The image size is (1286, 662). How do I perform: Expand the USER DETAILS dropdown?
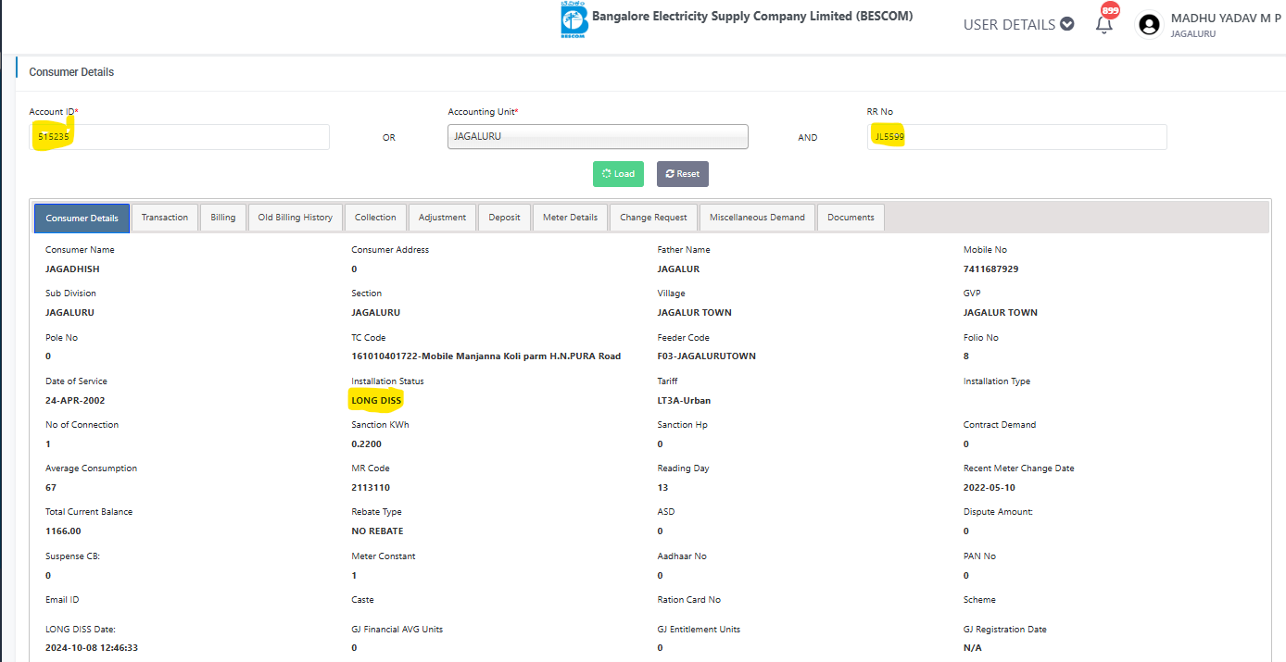coord(1018,25)
